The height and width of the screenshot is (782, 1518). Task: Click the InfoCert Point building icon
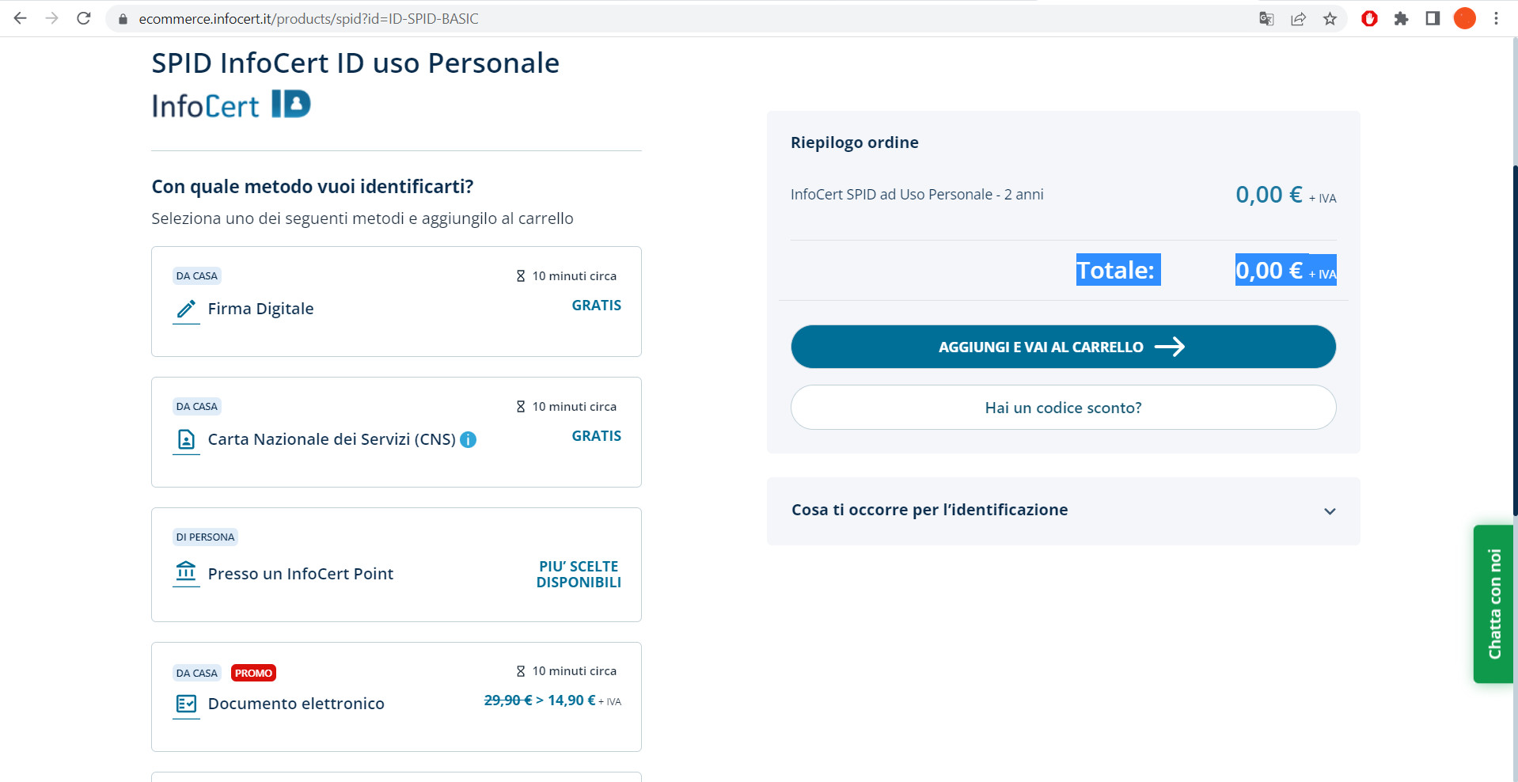tap(186, 575)
